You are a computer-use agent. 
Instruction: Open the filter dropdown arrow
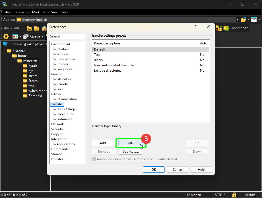(x=259, y=20)
